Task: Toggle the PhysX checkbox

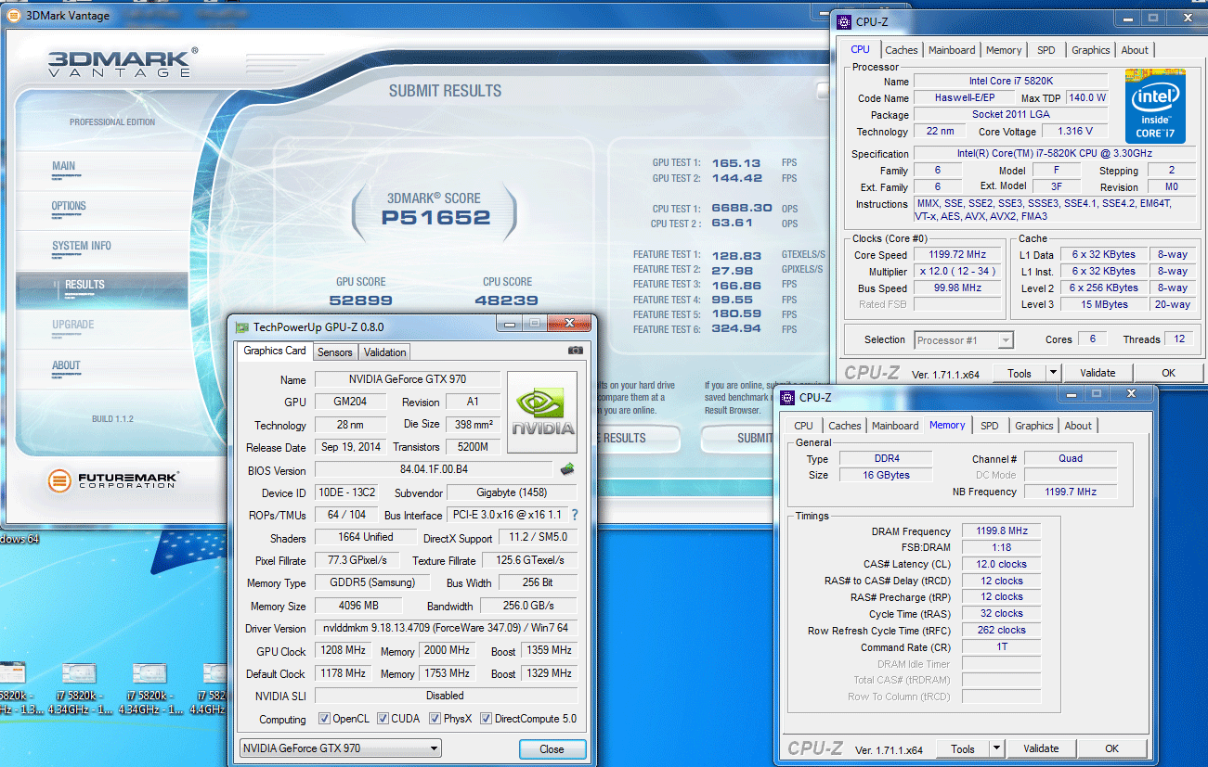Action: (x=433, y=719)
